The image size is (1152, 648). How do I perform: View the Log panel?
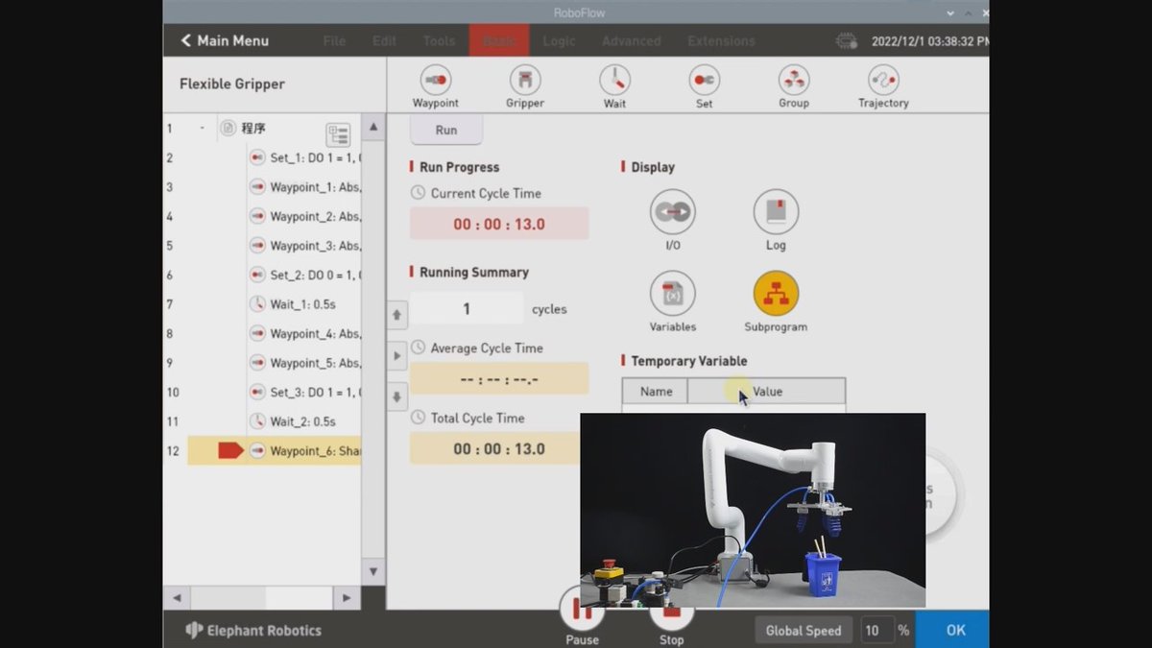point(775,213)
